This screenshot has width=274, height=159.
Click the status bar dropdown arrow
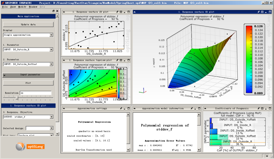pos(267,156)
